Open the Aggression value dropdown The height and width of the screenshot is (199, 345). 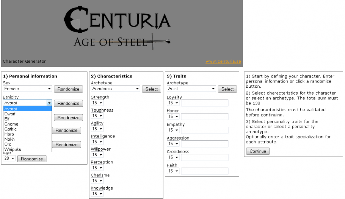[173, 144]
